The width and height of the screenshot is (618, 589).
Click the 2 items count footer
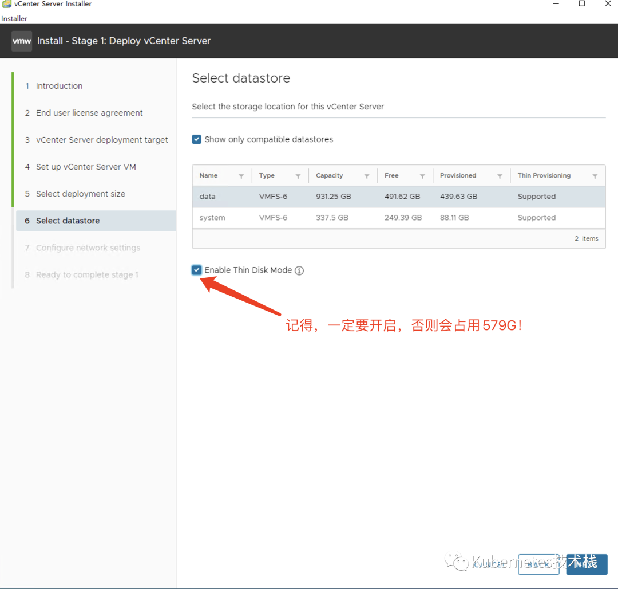587,239
